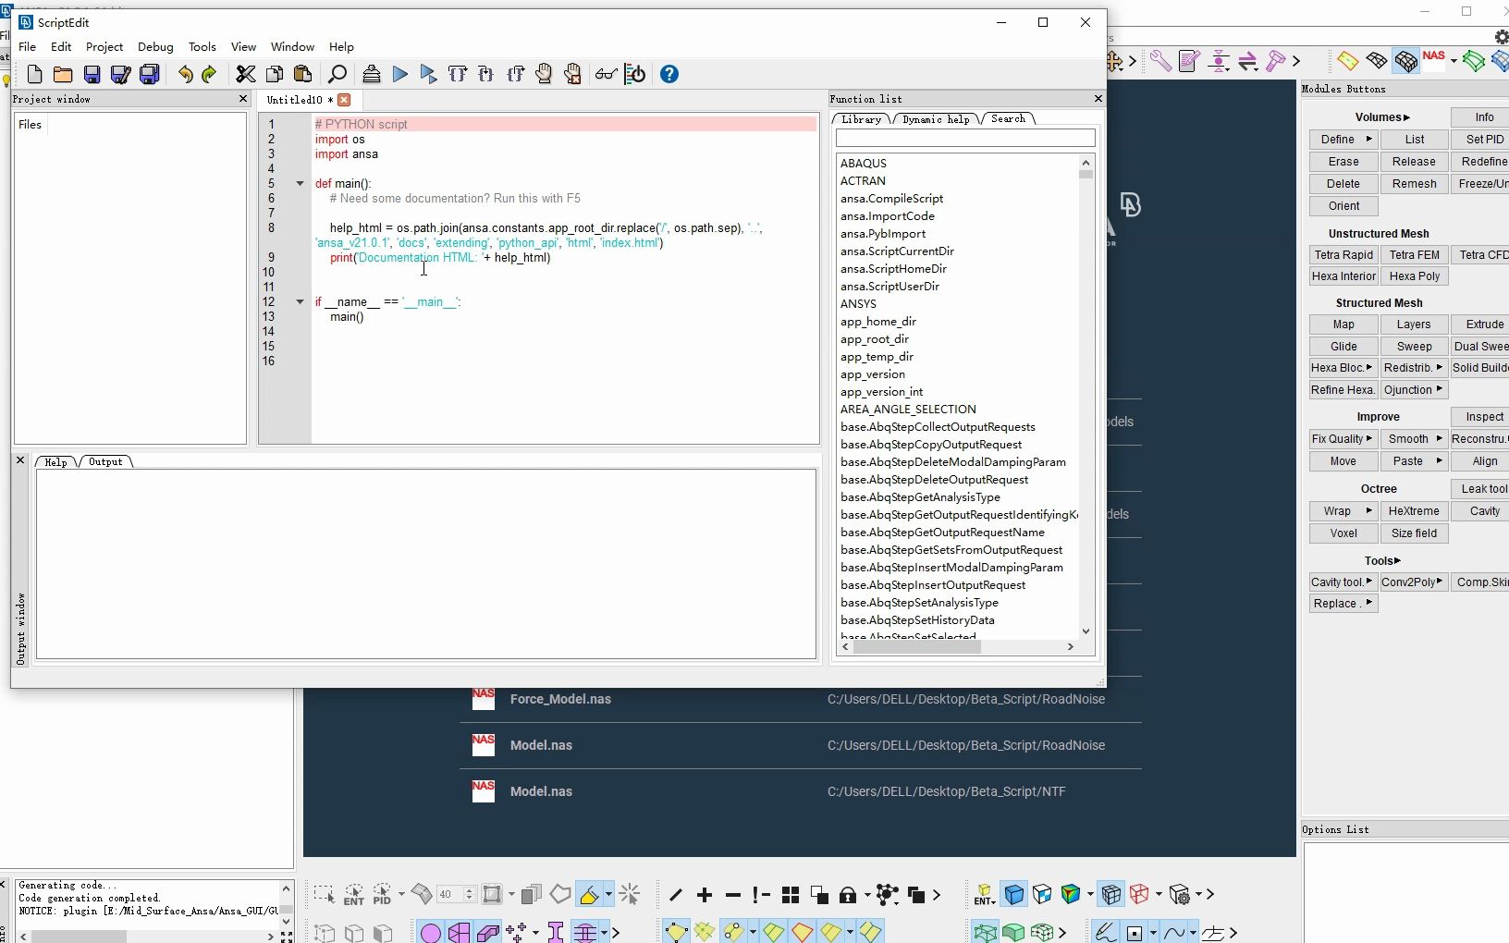Collapse the if __name__ code block
This screenshot has height=943, width=1509.
(x=300, y=301)
